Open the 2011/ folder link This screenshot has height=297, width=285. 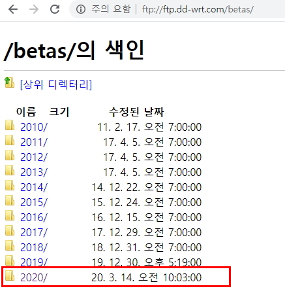pos(34,142)
